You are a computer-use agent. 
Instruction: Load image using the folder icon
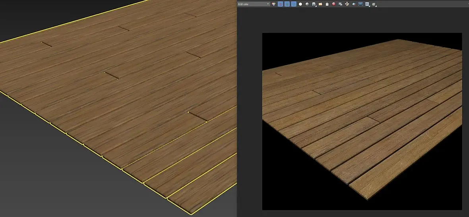click(x=320, y=4)
